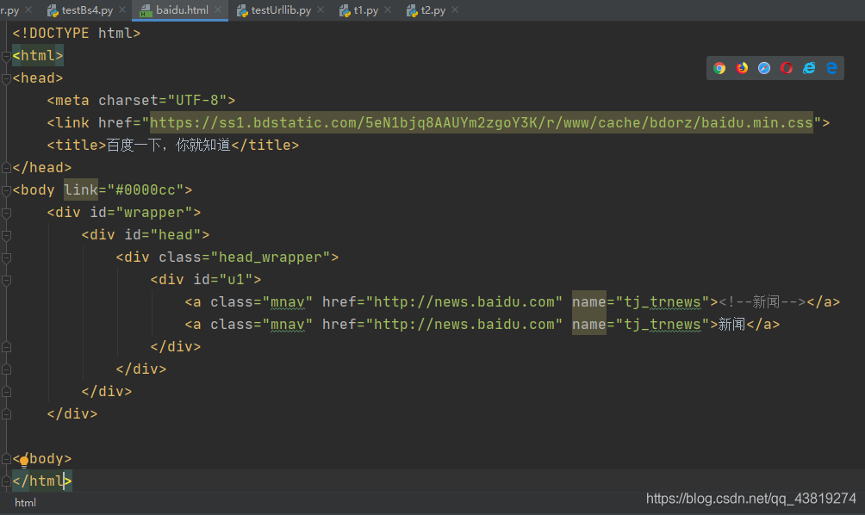
Task: Click the "#0000cc" color value
Action: (x=146, y=189)
